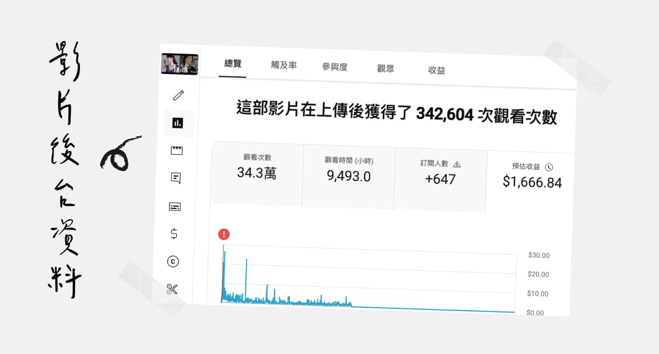659x354 pixels.
Task: Open the video details pencil icon
Action: click(178, 95)
